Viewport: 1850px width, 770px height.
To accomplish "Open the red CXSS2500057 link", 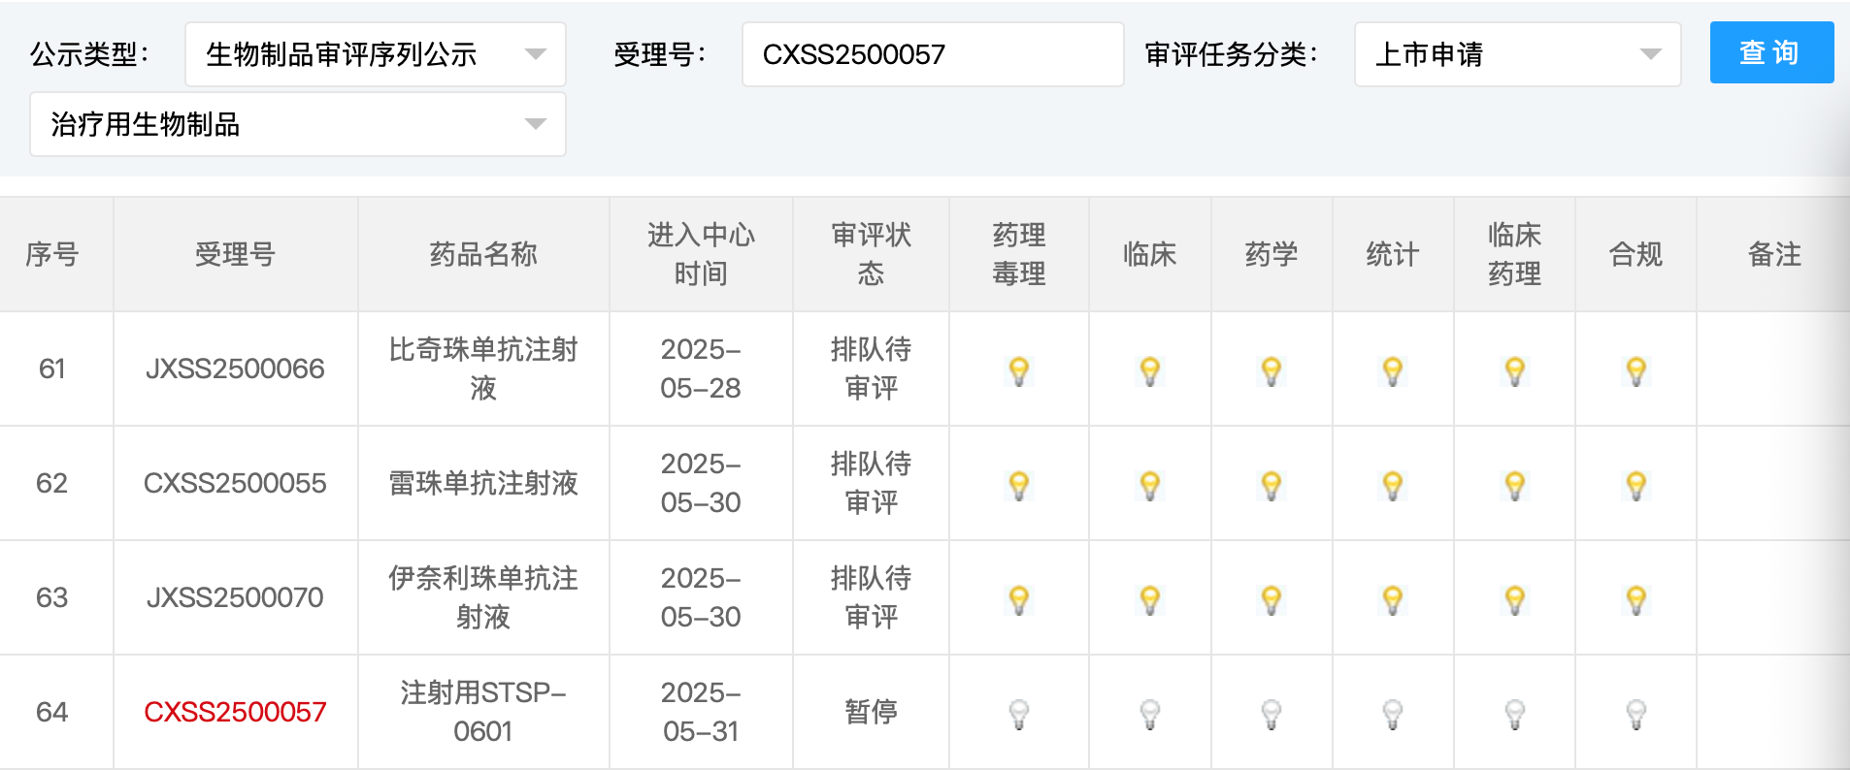I will [x=235, y=712].
